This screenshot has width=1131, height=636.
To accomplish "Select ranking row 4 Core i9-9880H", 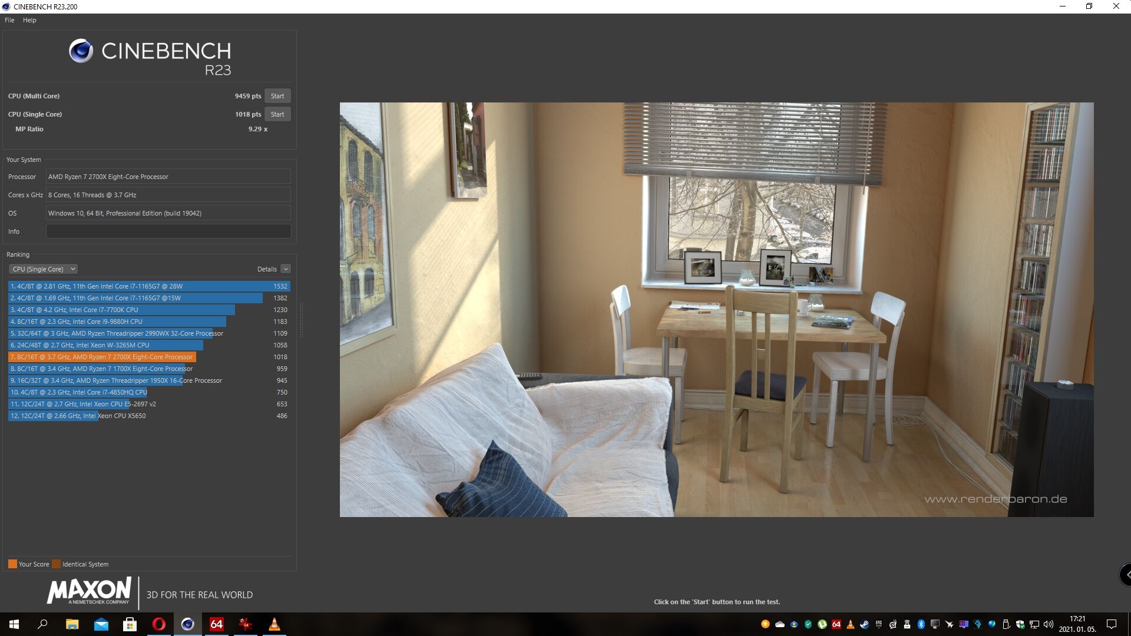I will (x=149, y=322).
